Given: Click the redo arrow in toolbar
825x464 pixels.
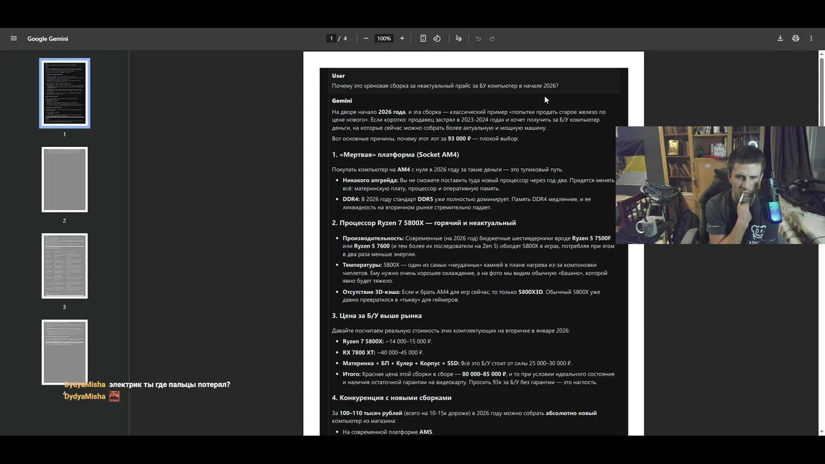Looking at the screenshot, I should tap(492, 39).
